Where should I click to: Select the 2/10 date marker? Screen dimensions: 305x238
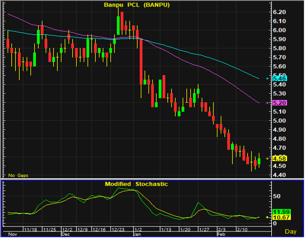coord(242,229)
